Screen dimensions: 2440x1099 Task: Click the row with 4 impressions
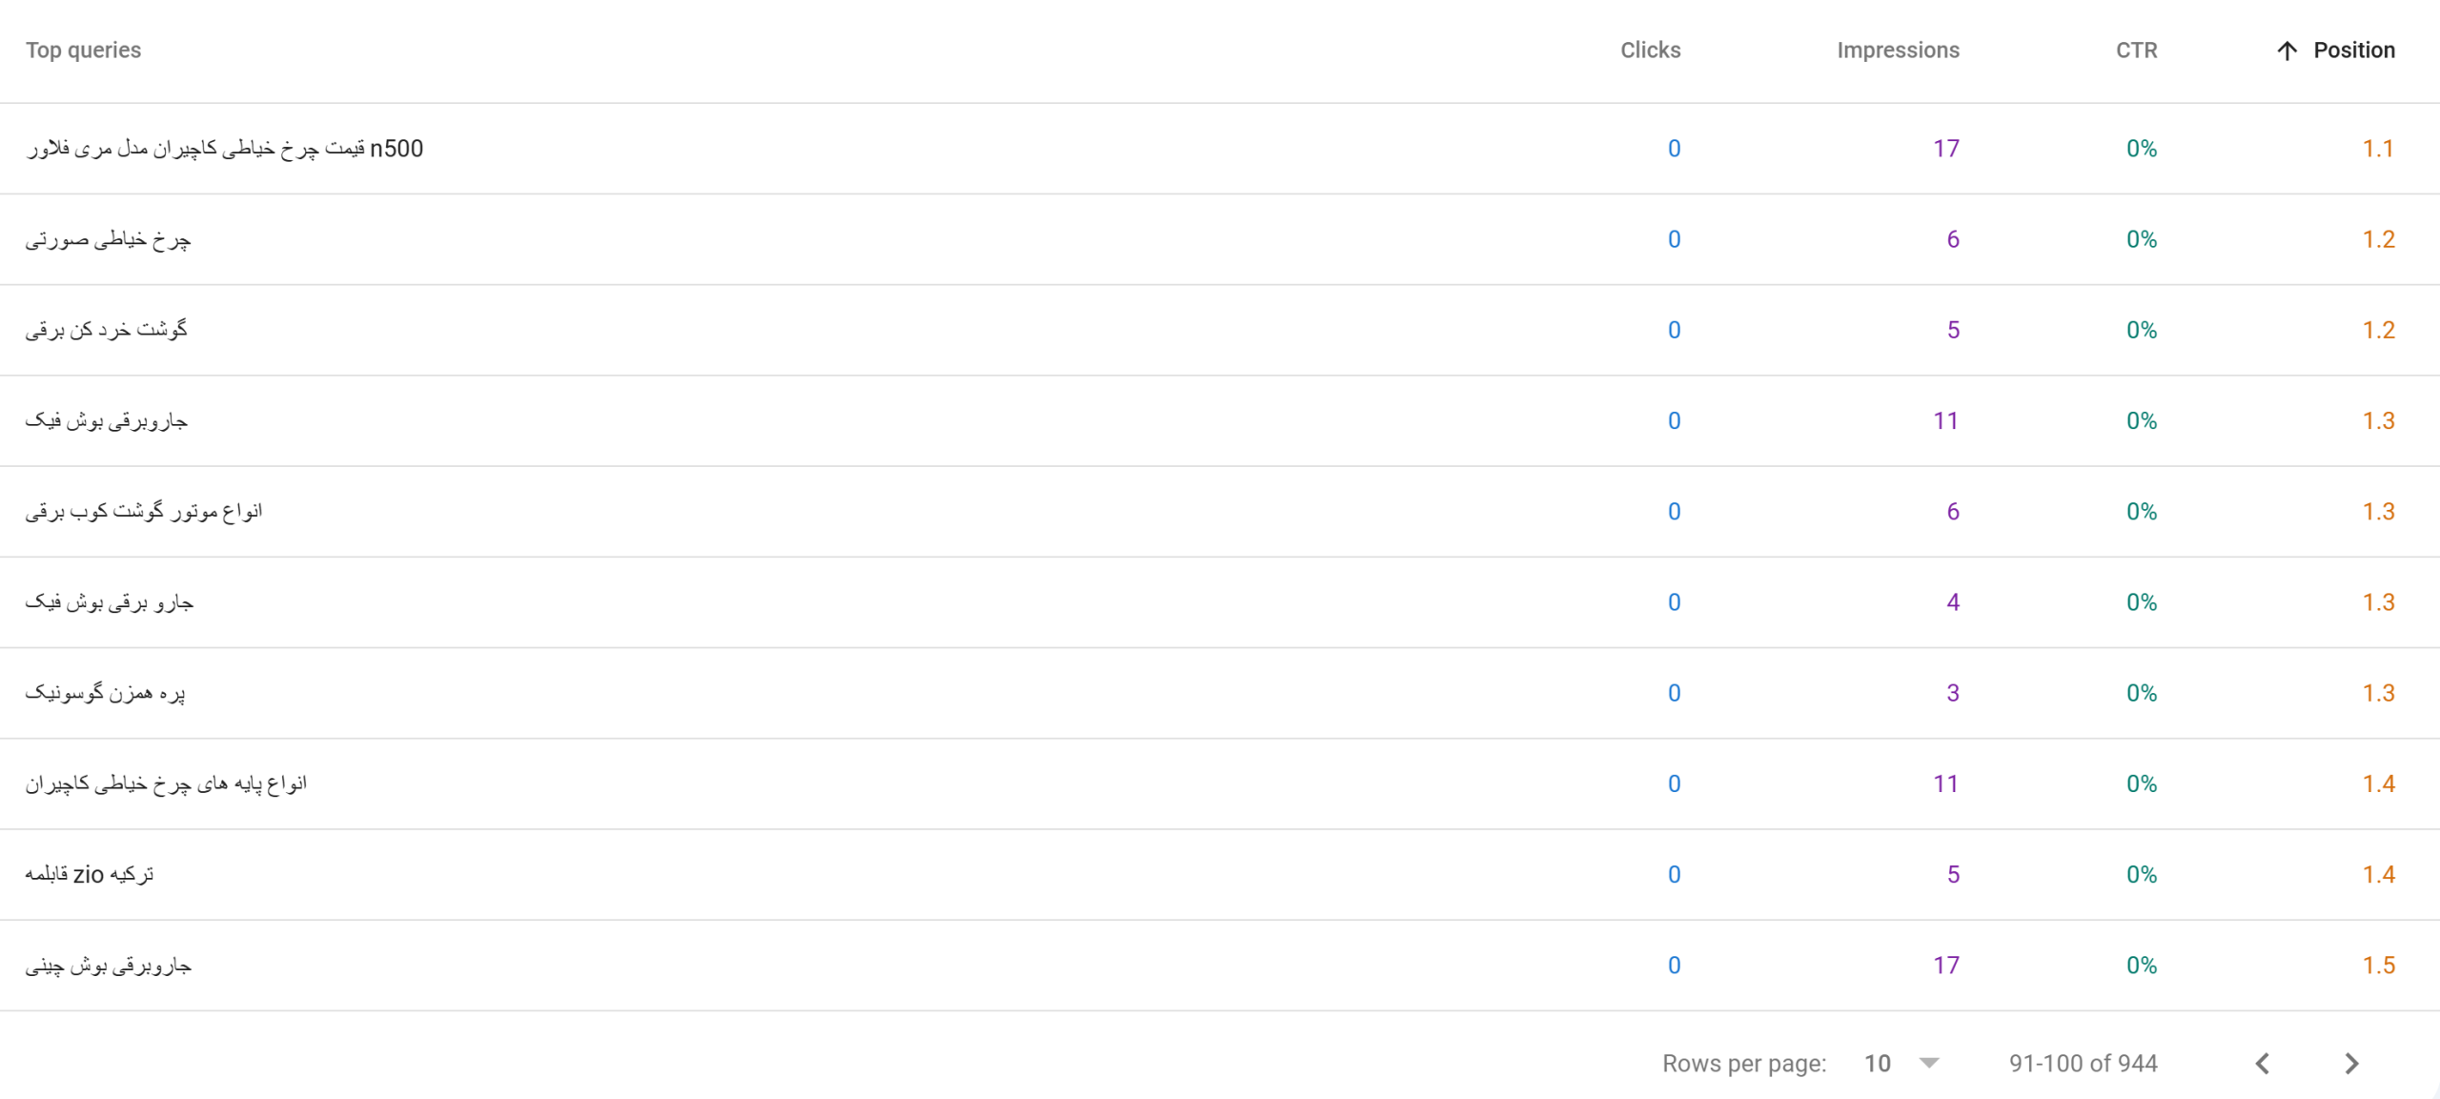[x=1220, y=602]
